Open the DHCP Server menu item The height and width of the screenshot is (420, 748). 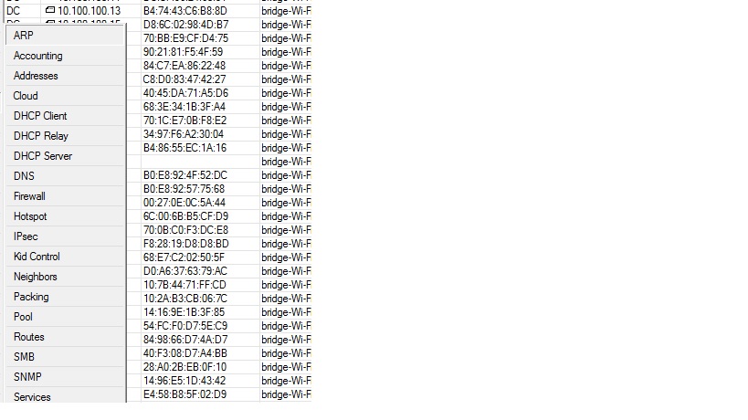click(x=66, y=156)
